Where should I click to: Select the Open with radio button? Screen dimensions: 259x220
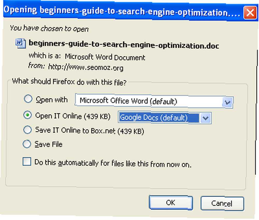[x=28, y=99]
